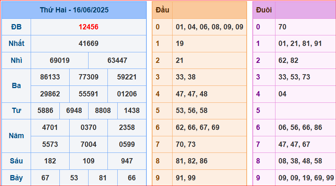Click Đuôi values 06, 56, 66, 86

(300, 127)
